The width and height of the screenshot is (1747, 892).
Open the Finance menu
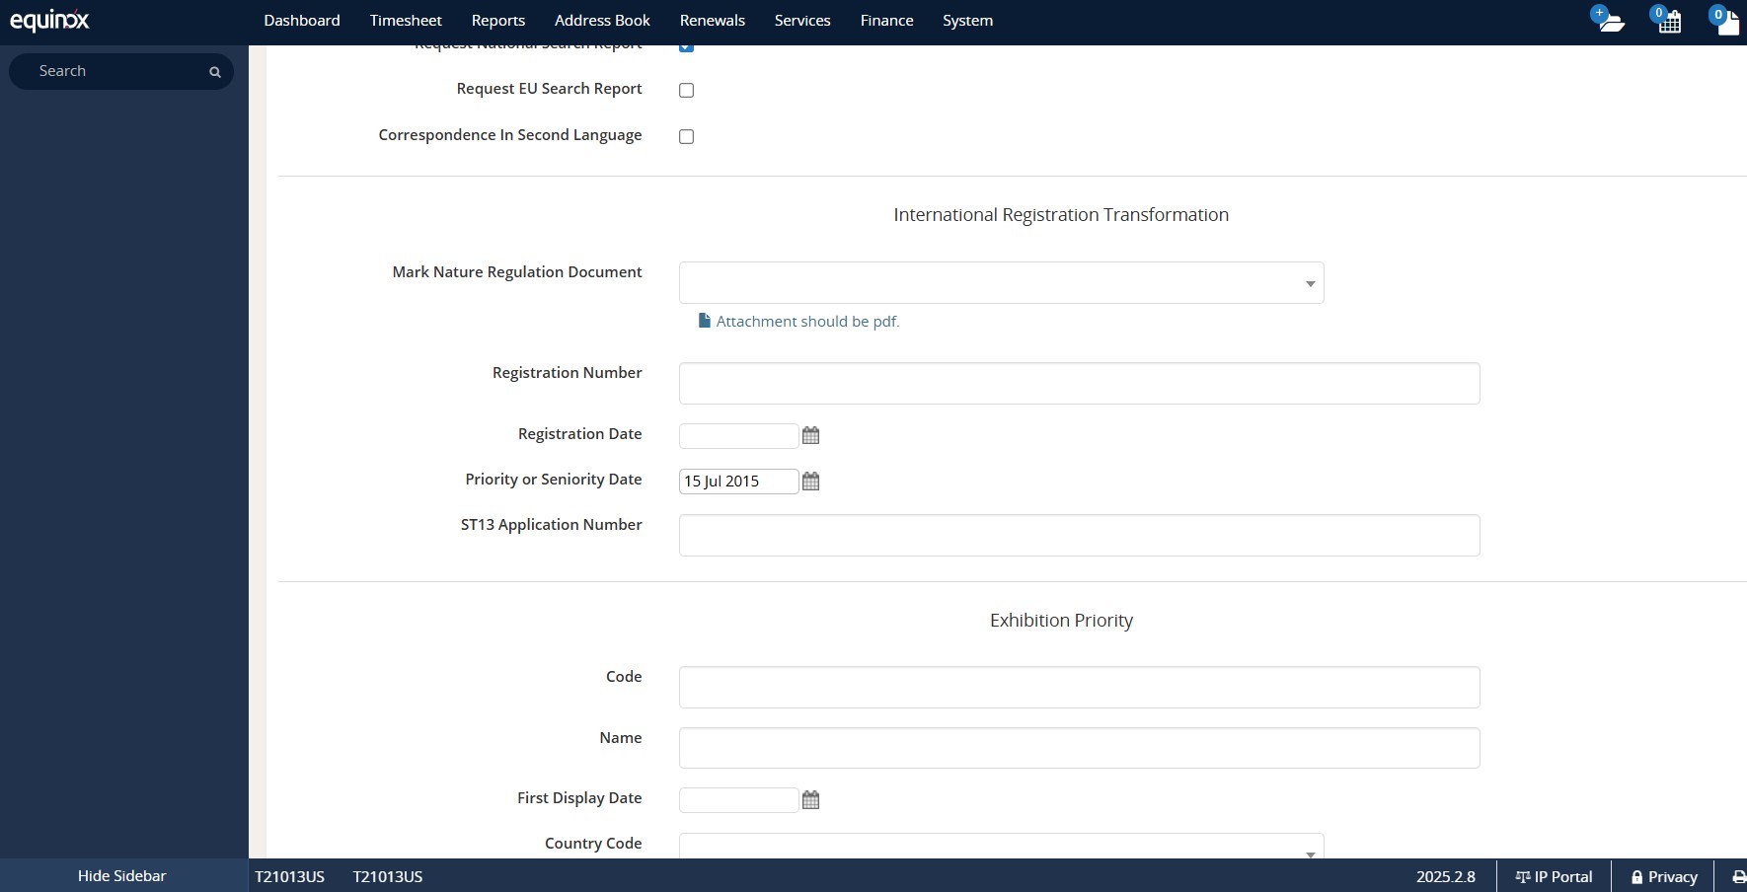pos(886,21)
